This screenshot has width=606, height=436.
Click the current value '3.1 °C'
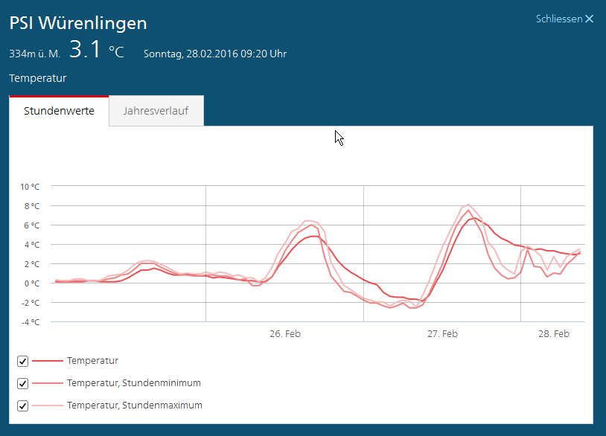97,50
